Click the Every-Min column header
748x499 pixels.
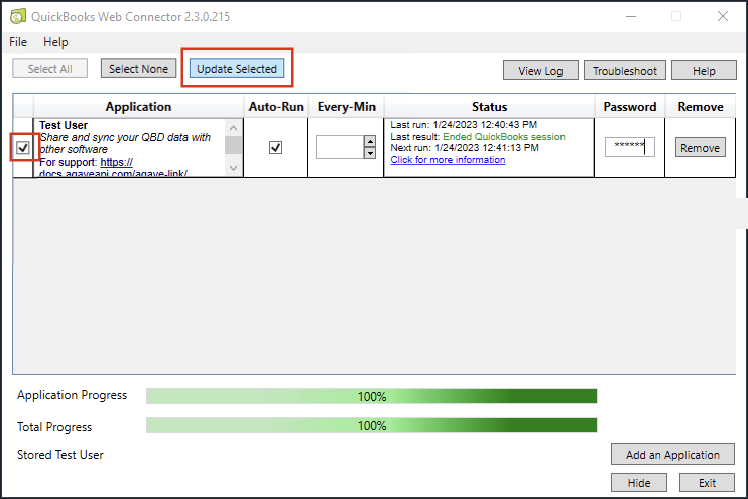[346, 107]
